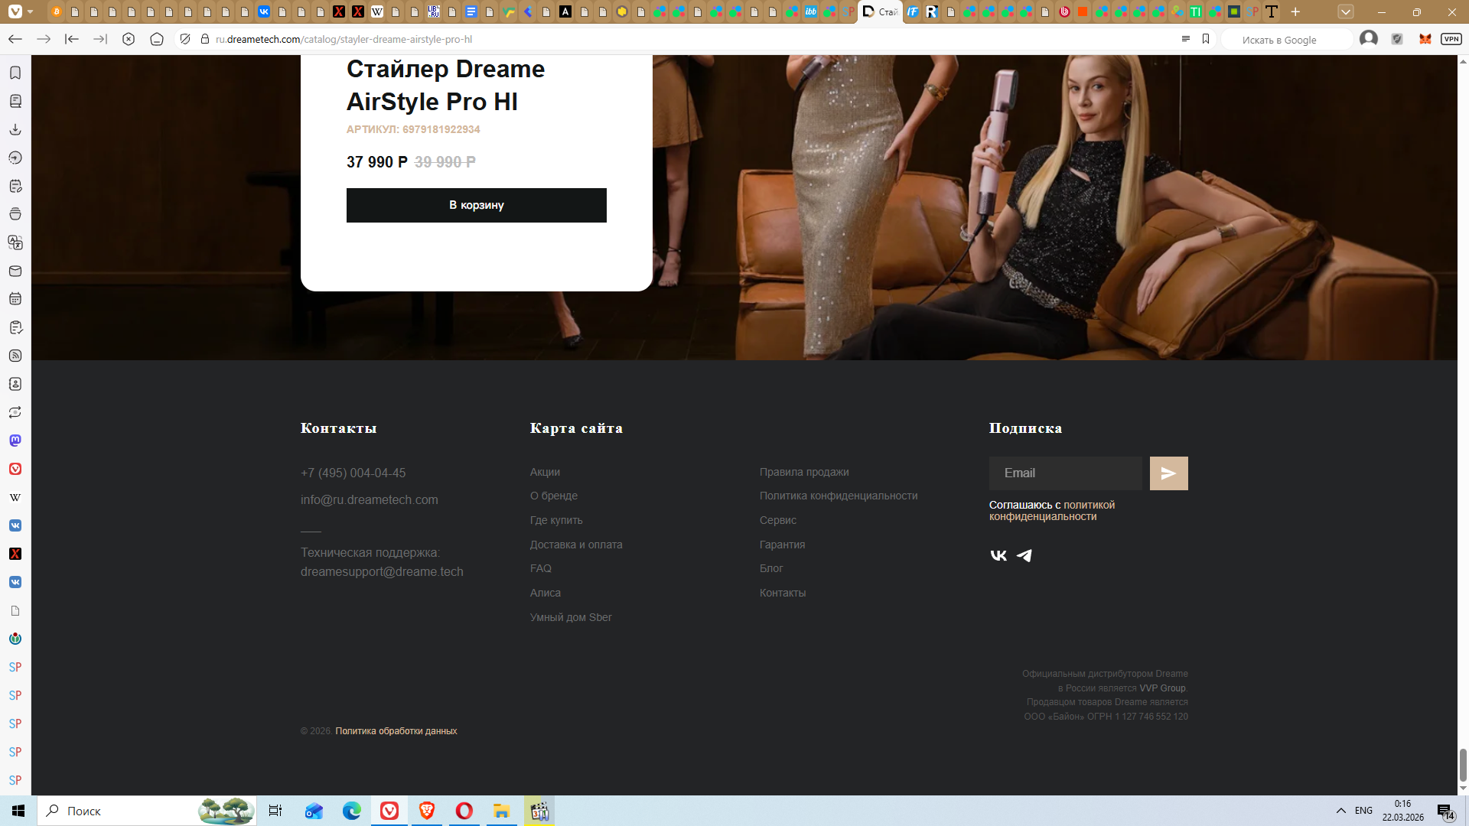Image resolution: width=1469 pixels, height=826 pixels.
Task: Click the Telegram icon in footer
Action: (x=1024, y=556)
